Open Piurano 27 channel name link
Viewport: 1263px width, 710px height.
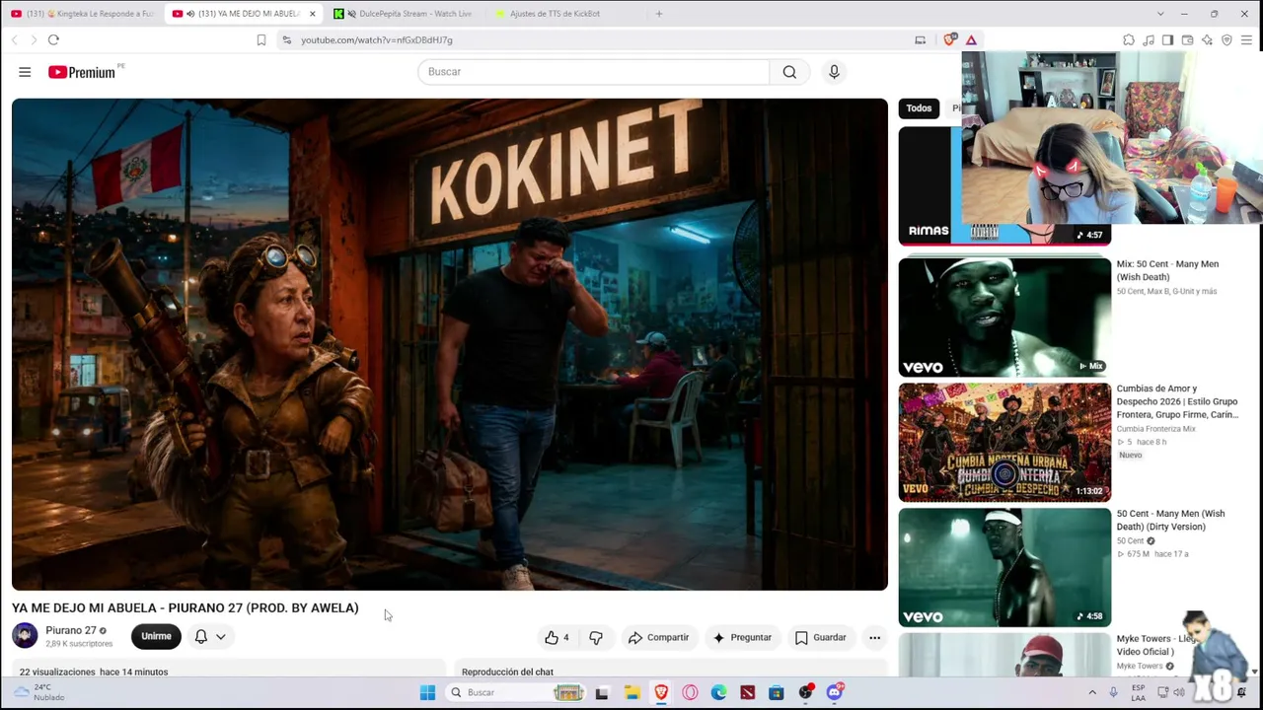pyautogui.click(x=71, y=631)
